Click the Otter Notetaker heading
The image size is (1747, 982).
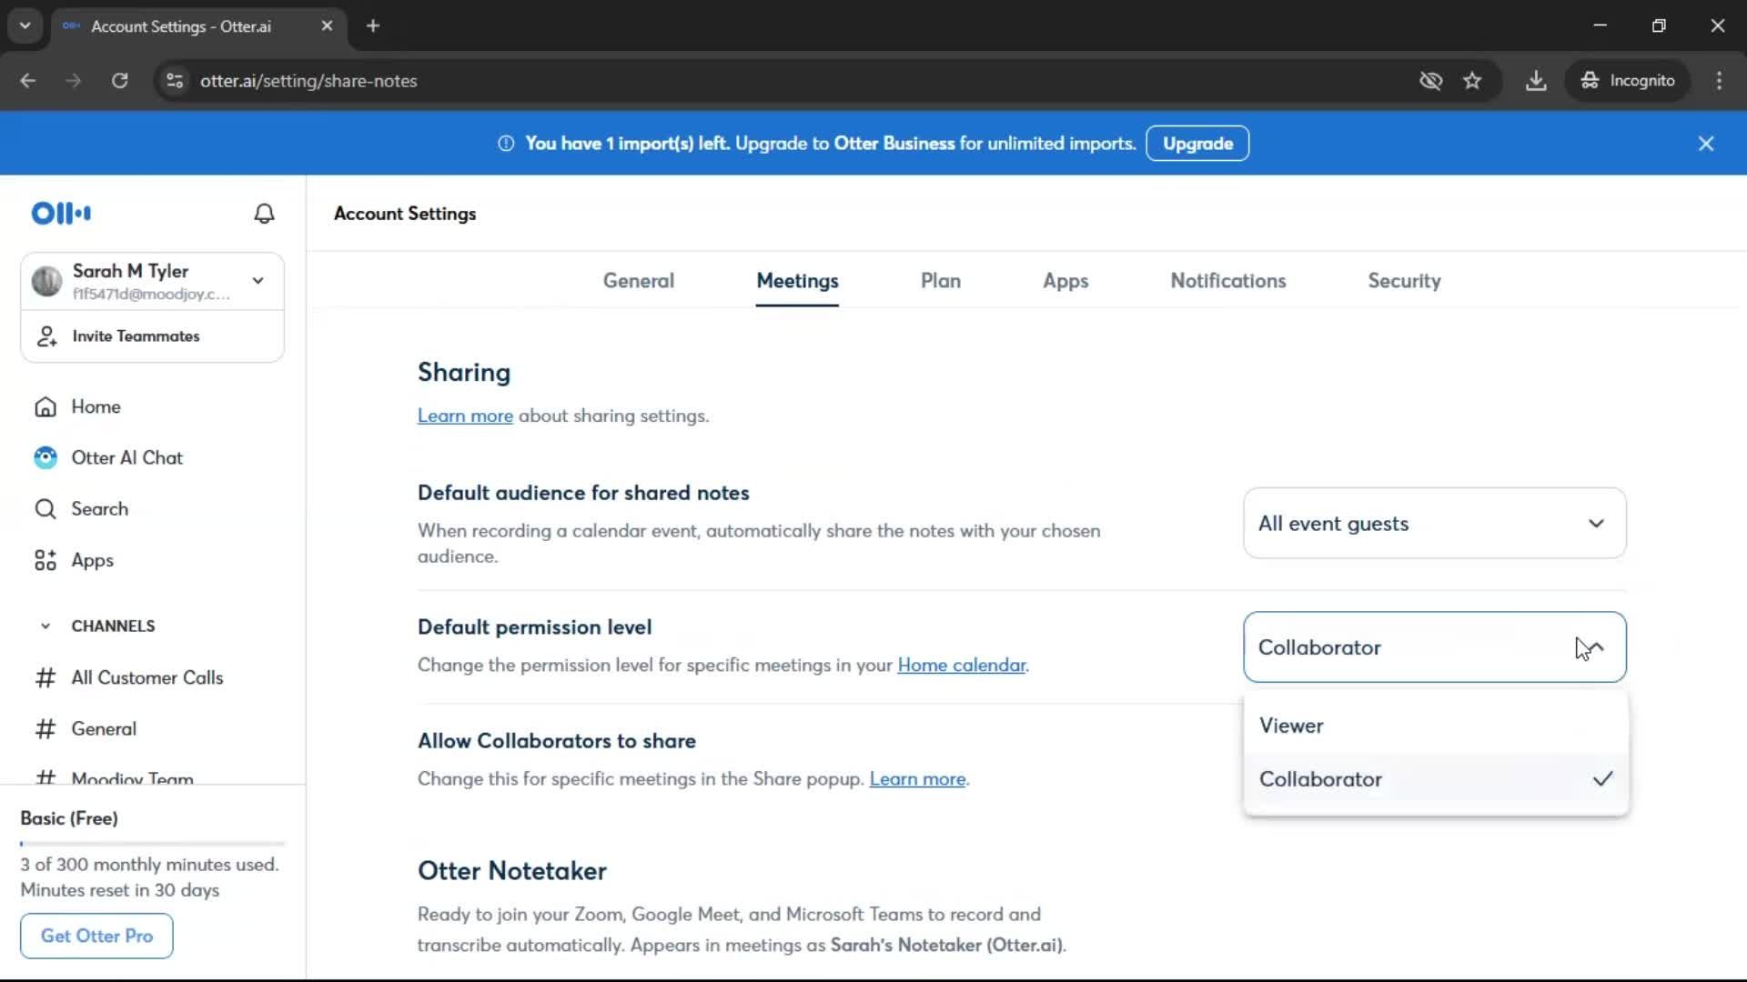[512, 871]
